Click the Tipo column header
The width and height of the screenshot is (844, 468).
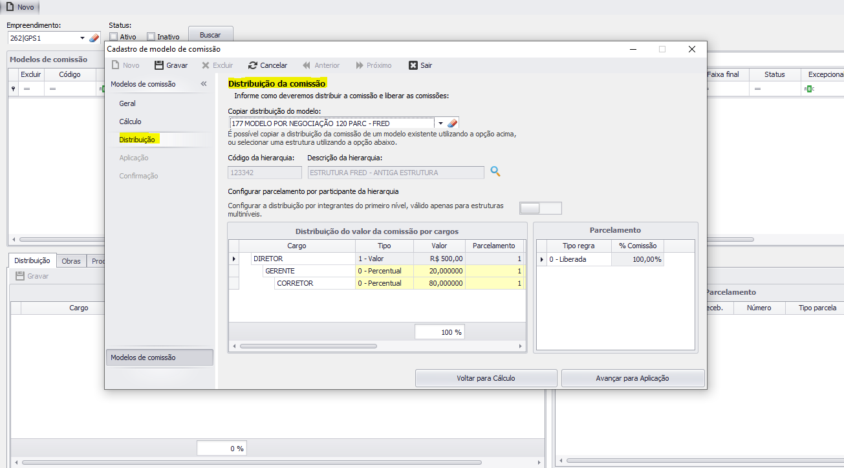(x=384, y=246)
